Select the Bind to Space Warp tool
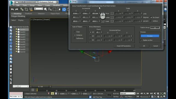176x99 pixels. tap(31, 9)
